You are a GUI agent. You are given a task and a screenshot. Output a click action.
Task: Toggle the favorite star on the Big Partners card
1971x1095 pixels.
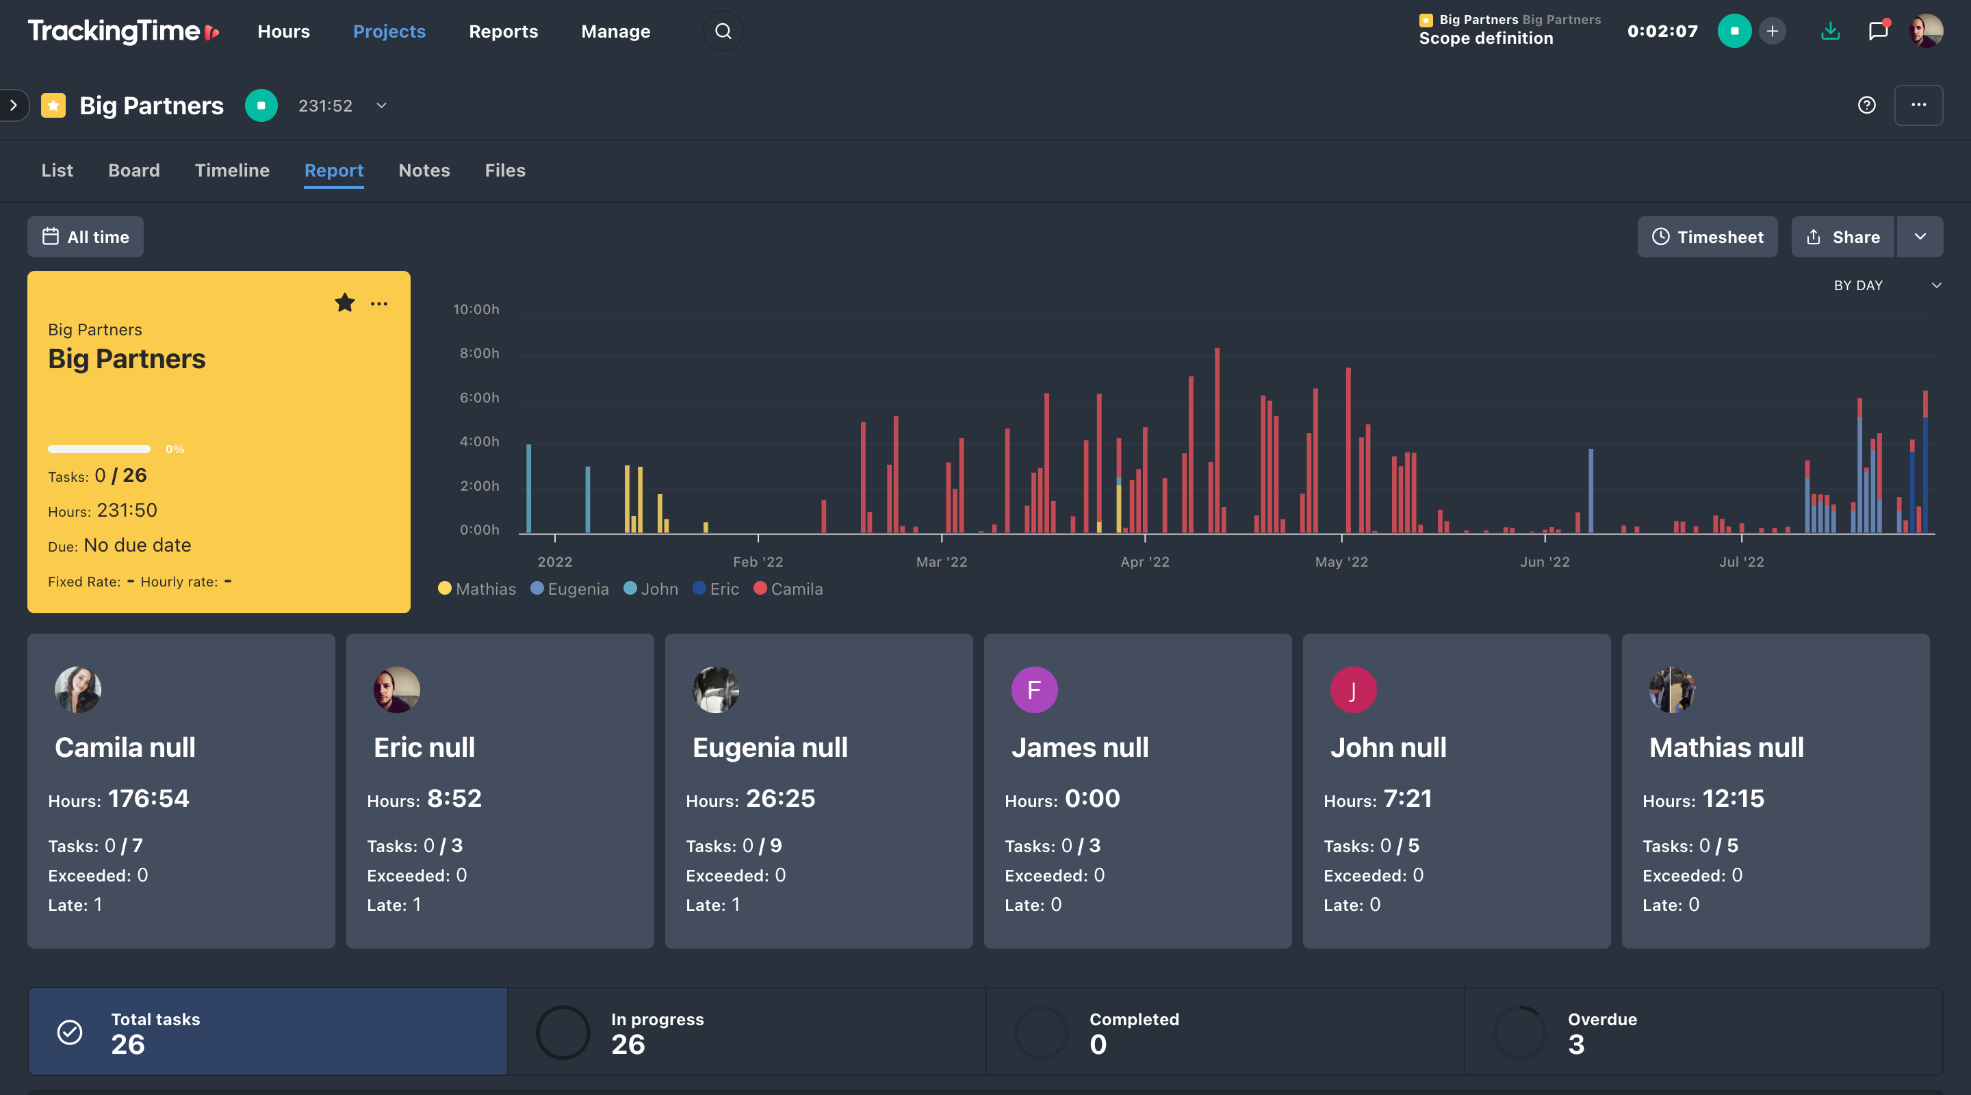tap(344, 303)
